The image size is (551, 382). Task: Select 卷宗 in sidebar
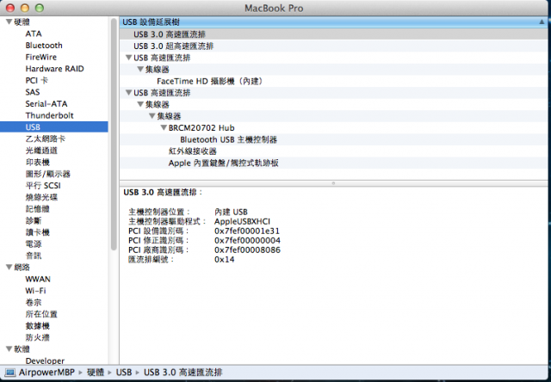click(34, 302)
